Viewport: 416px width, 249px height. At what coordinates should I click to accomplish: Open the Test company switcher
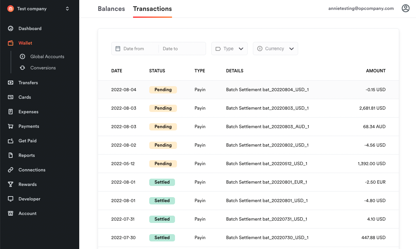(x=39, y=9)
